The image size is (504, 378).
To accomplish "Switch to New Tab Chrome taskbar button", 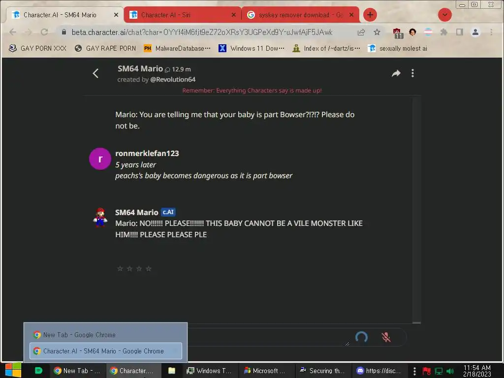I will click(x=77, y=371).
